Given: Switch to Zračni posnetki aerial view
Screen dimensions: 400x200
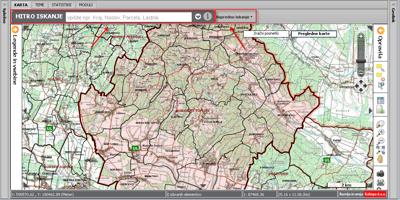Looking at the screenshot, I should (266, 34).
